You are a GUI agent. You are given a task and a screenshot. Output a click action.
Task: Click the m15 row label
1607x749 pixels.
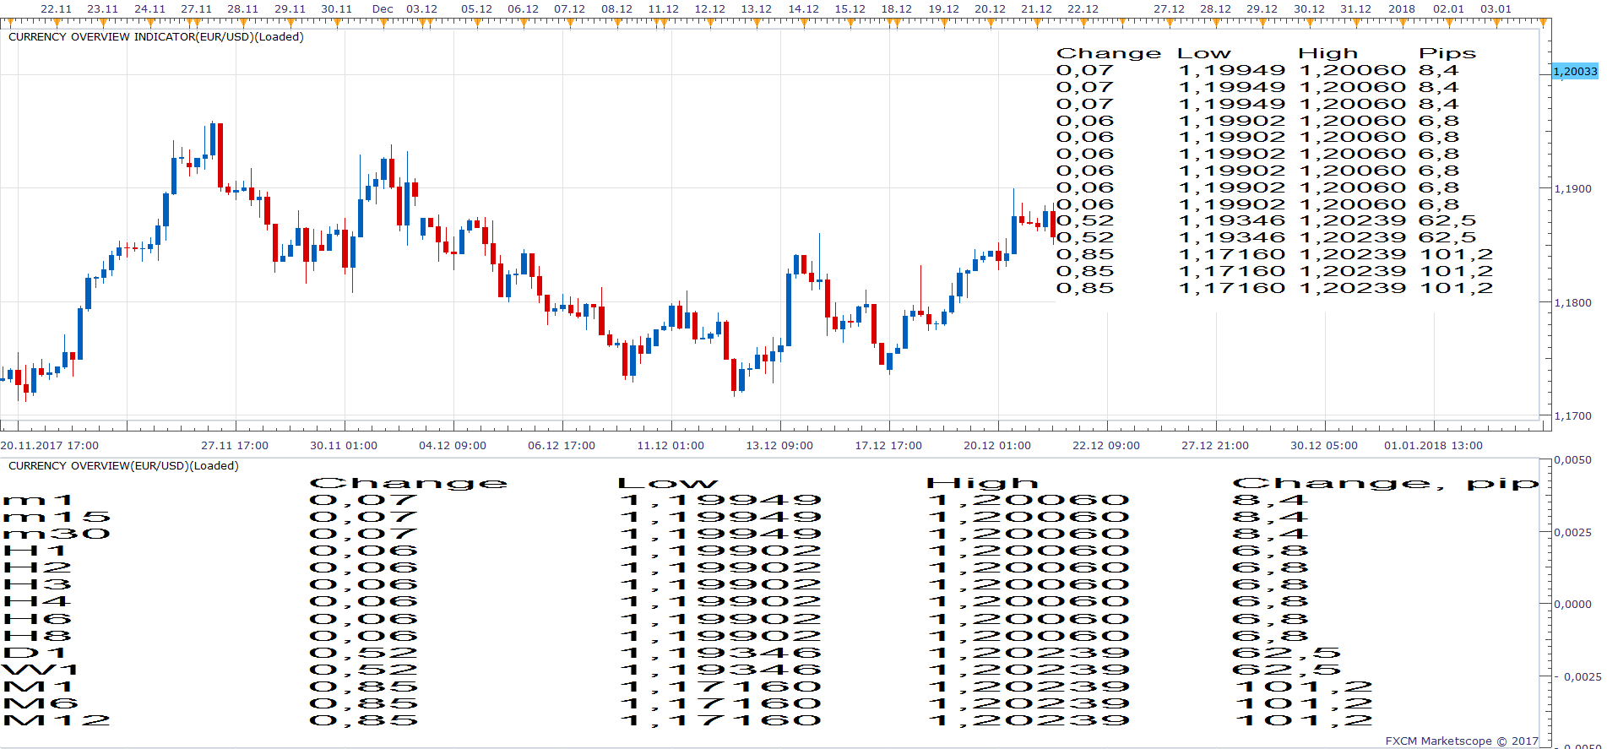pyautogui.click(x=57, y=518)
